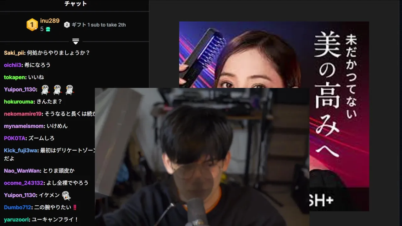Click the 美の高みへ ad banner
Screen dimensions: 402x226
point(274,116)
